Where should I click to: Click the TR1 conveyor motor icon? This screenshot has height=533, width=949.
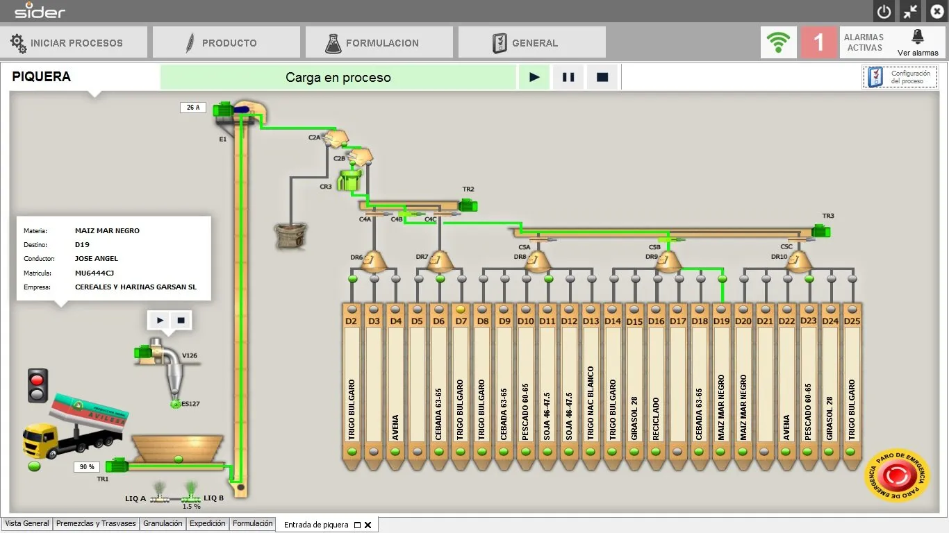pyautogui.click(x=115, y=465)
